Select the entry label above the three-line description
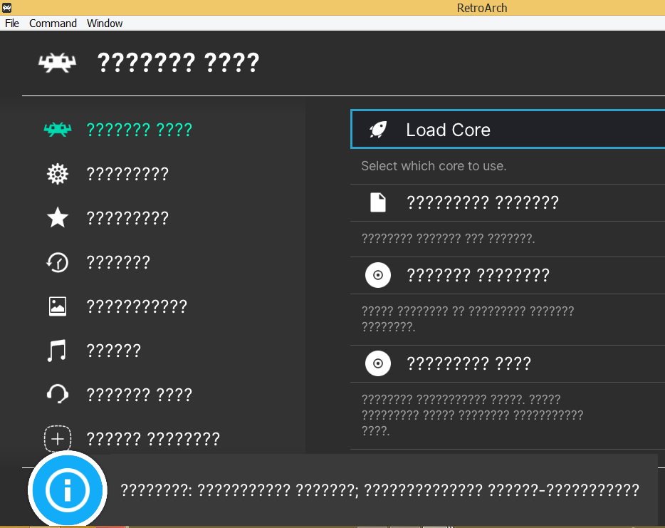Screen dimensions: 665x528 pos(468,363)
